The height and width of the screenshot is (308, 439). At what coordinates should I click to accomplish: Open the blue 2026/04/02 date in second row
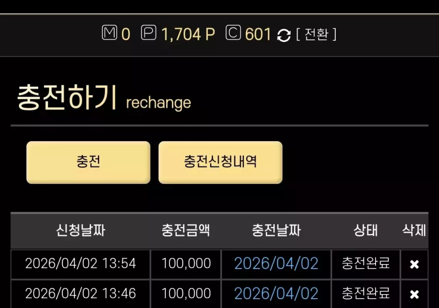276,294
